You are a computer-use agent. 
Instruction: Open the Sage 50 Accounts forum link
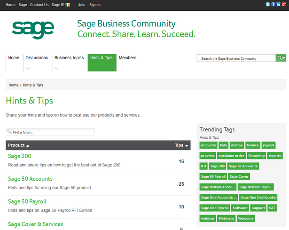pyautogui.click(x=30, y=179)
